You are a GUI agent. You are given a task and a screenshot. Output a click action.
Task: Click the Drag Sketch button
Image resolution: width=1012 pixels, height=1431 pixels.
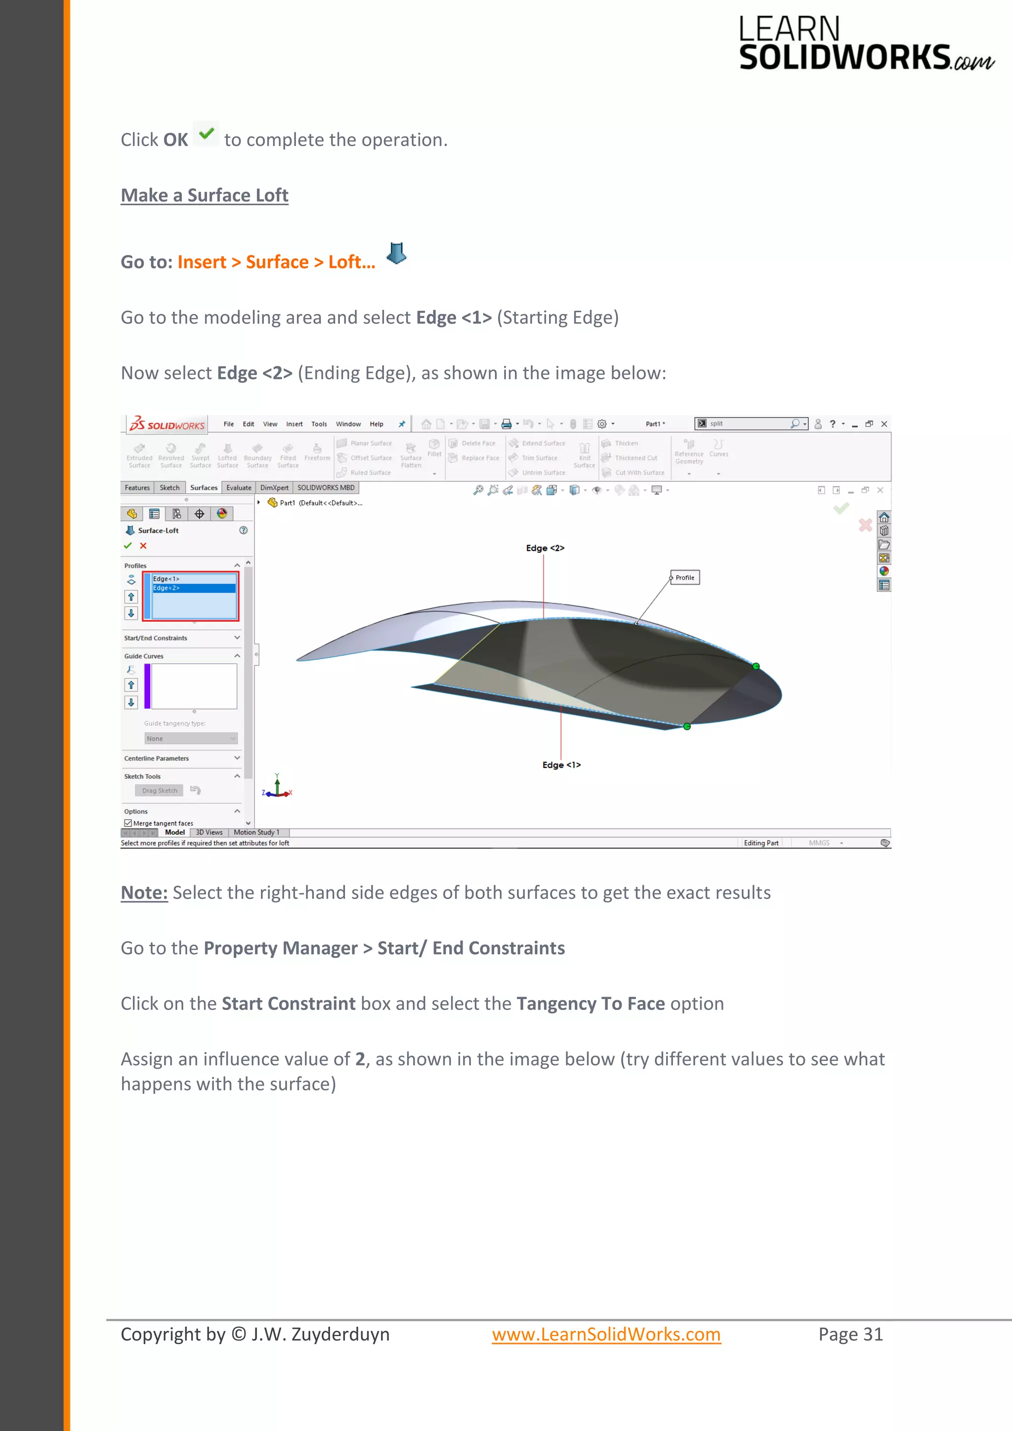tap(160, 791)
